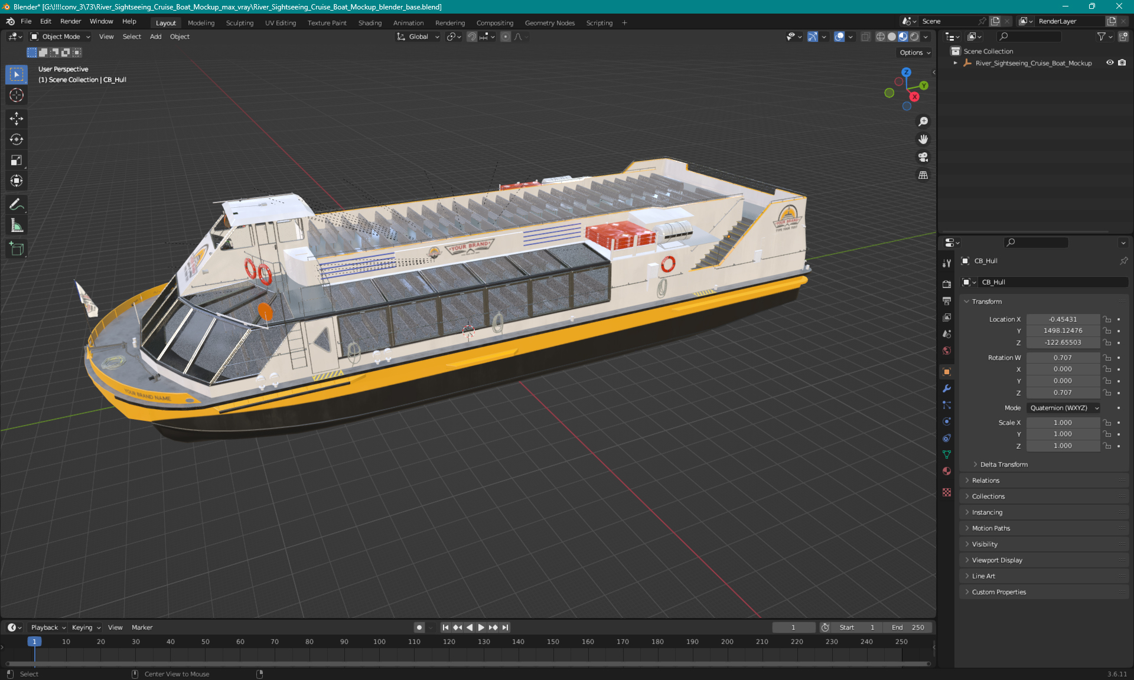Viewport: 1134px width, 680px height.
Task: Open the Tool properties tab
Action: coord(947,263)
